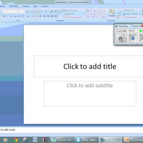Screen dimensions: 143x143
Task: Open the Font dialog launcher
Action: click(36, 20)
